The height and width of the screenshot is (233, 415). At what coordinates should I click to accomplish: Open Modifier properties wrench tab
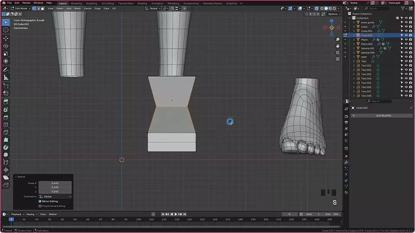[x=346, y=162]
